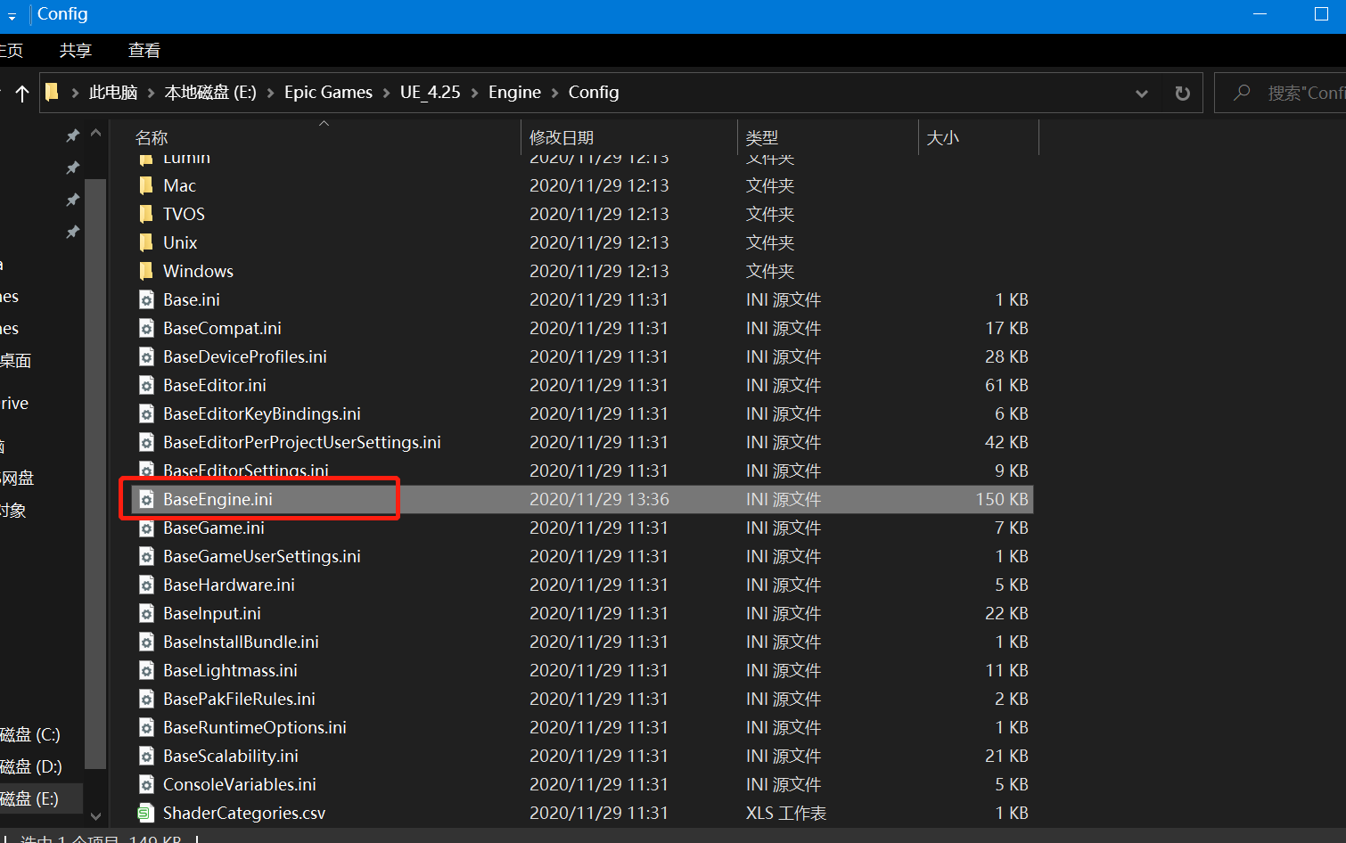The width and height of the screenshot is (1346, 843).
Task: Refresh the Config folder view
Action: (x=1182, y=93)
